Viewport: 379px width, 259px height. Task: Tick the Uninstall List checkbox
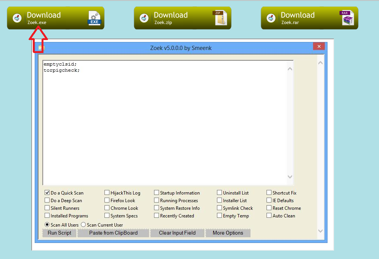(220, 193)
